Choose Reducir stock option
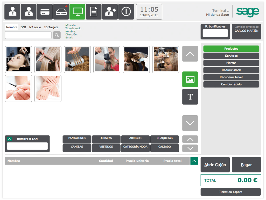 point(231,70)
